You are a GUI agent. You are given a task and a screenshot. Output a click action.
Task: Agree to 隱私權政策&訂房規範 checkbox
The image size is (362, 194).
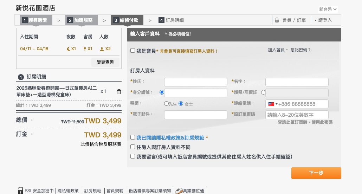pos(132,137)
